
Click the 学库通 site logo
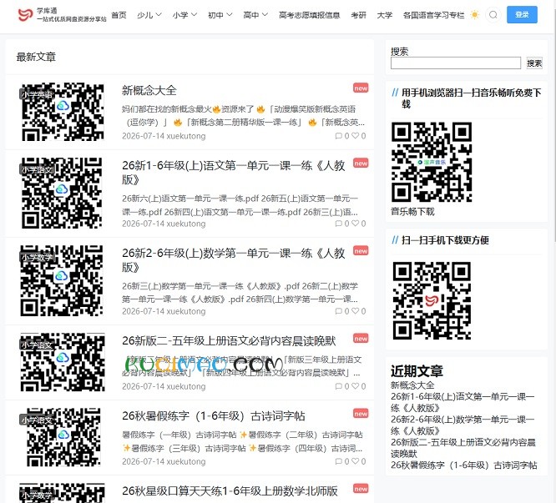point(62,14)
